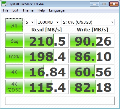
Task: Open the Language menu
Action: click(57, 10)
